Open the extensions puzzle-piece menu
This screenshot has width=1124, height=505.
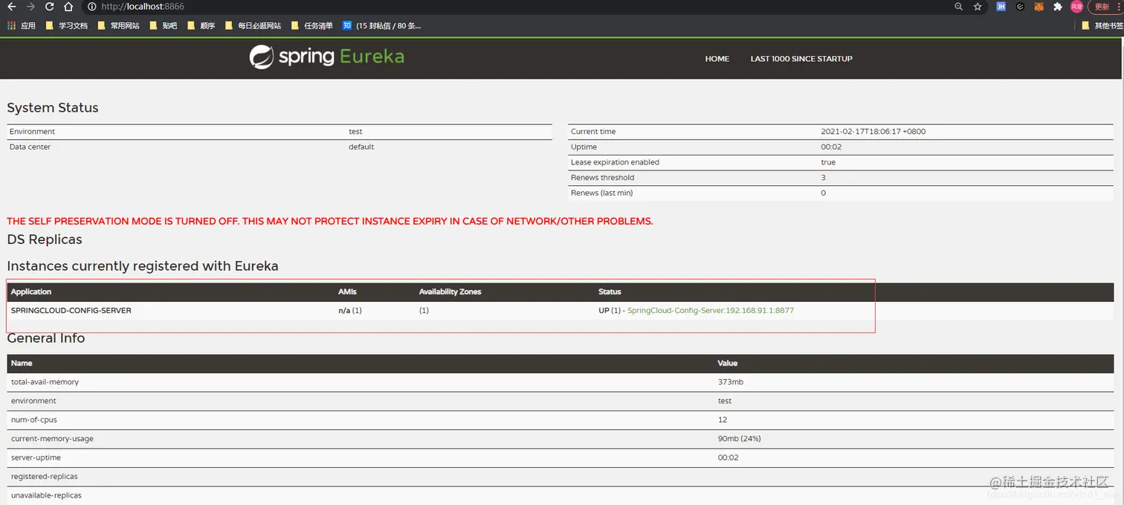point(1058,7)
